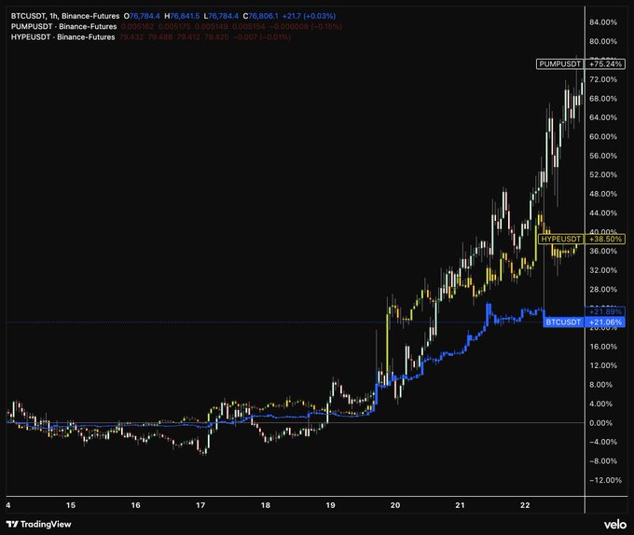Click the −8.00% axis tick
This screenshot has width=634, height=535.
click(602, 461)
